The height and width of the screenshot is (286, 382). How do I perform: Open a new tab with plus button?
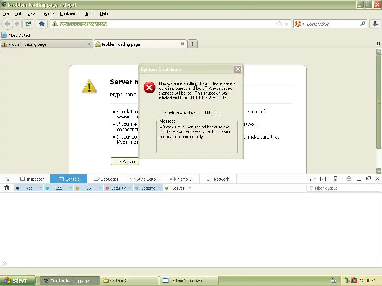coord(192,44)
